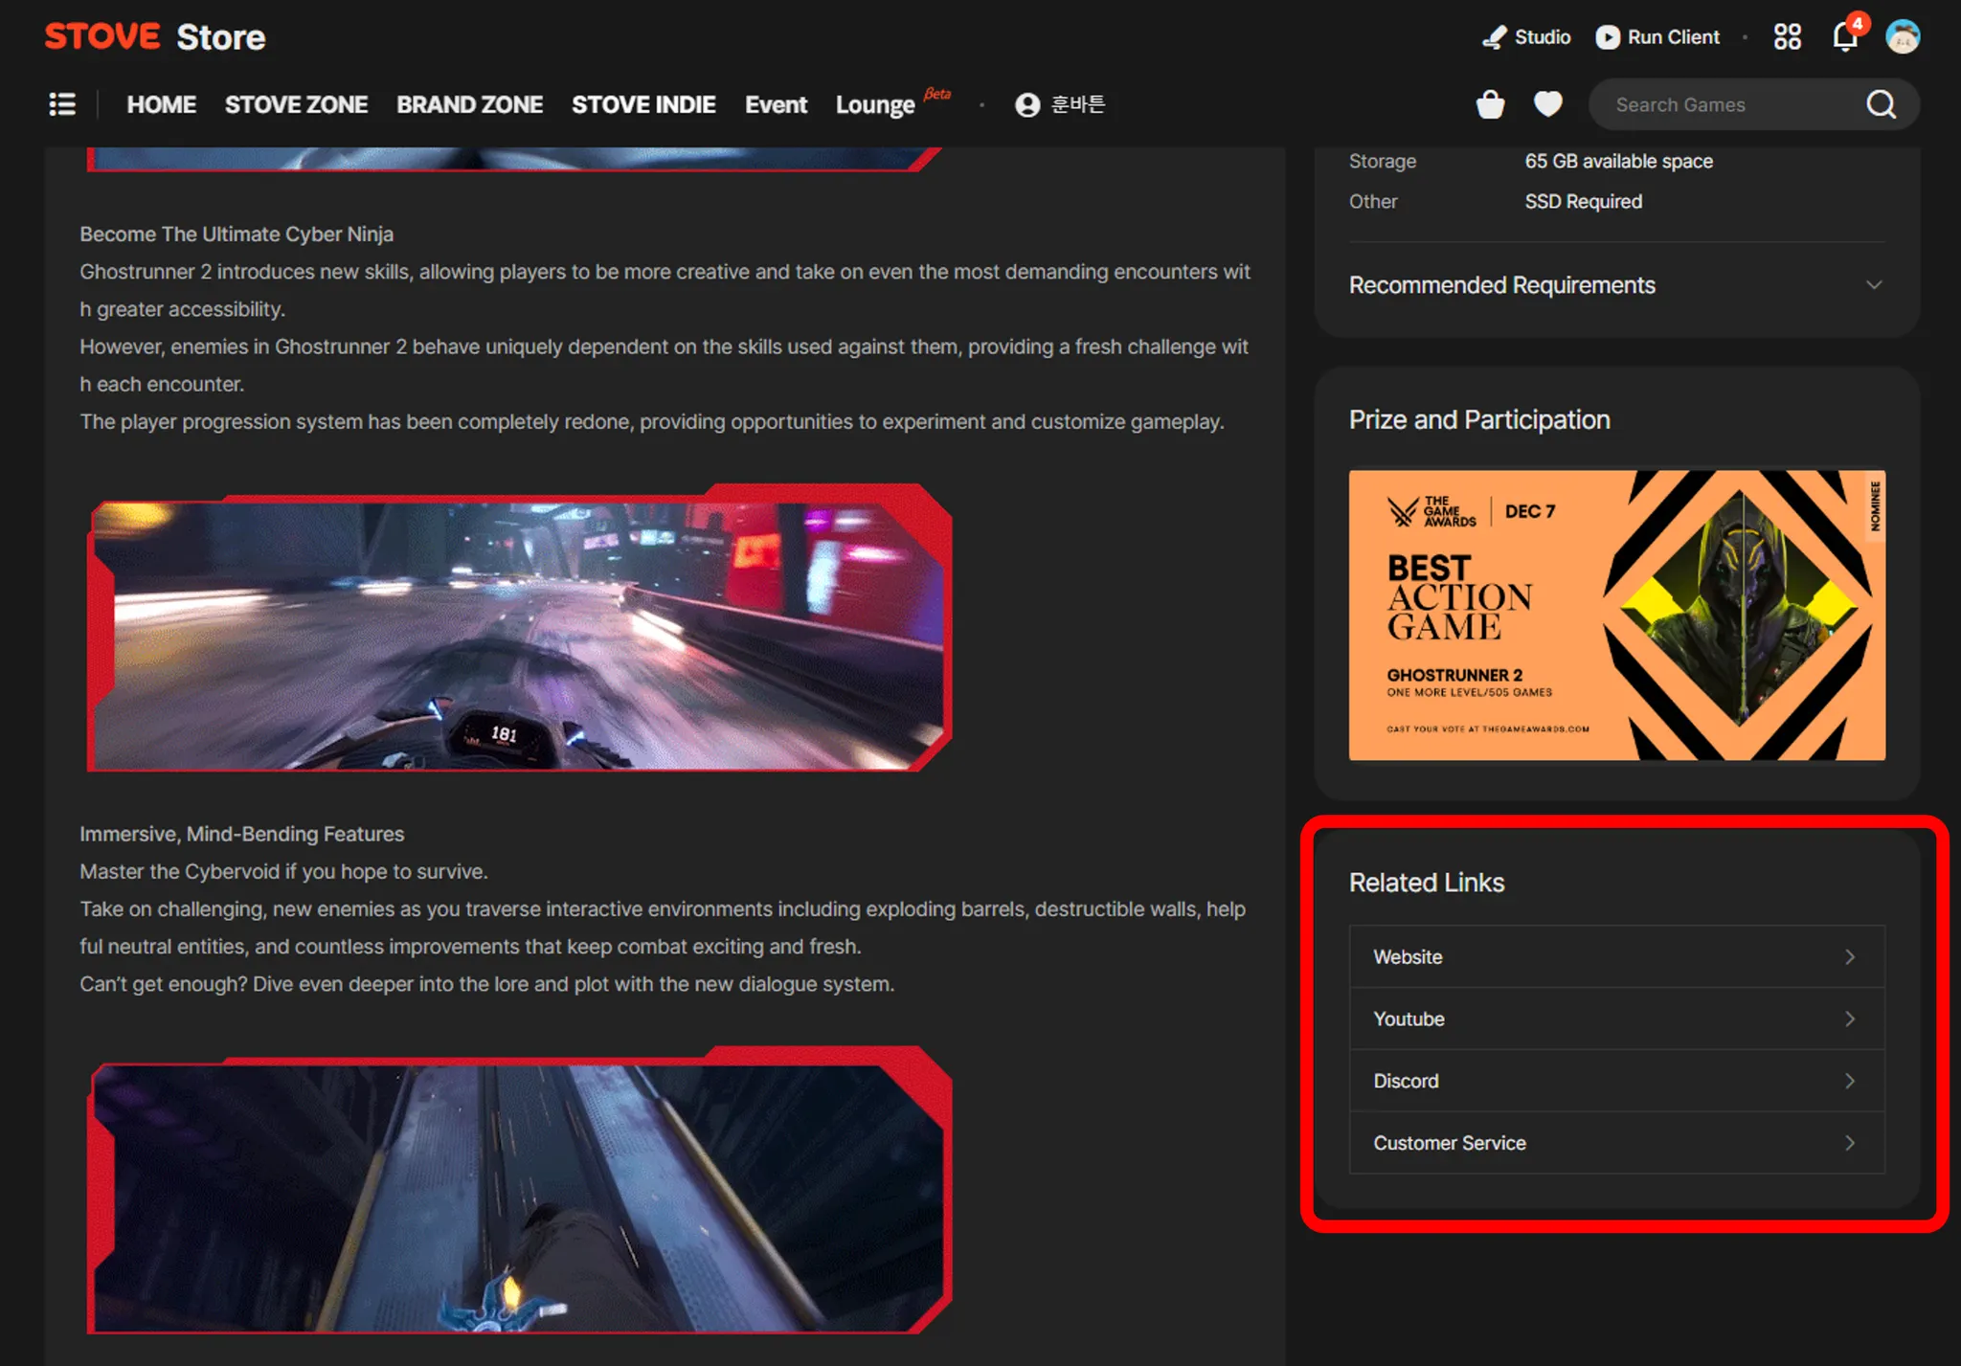The image size is (1961, 1366).
Task: Open Studio from the top bar
Action: pyautogui.click(x=1526, y=37)
